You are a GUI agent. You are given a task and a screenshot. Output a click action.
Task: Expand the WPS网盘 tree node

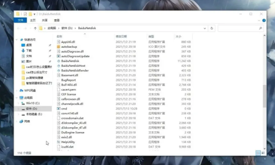[x=16, y=90]
